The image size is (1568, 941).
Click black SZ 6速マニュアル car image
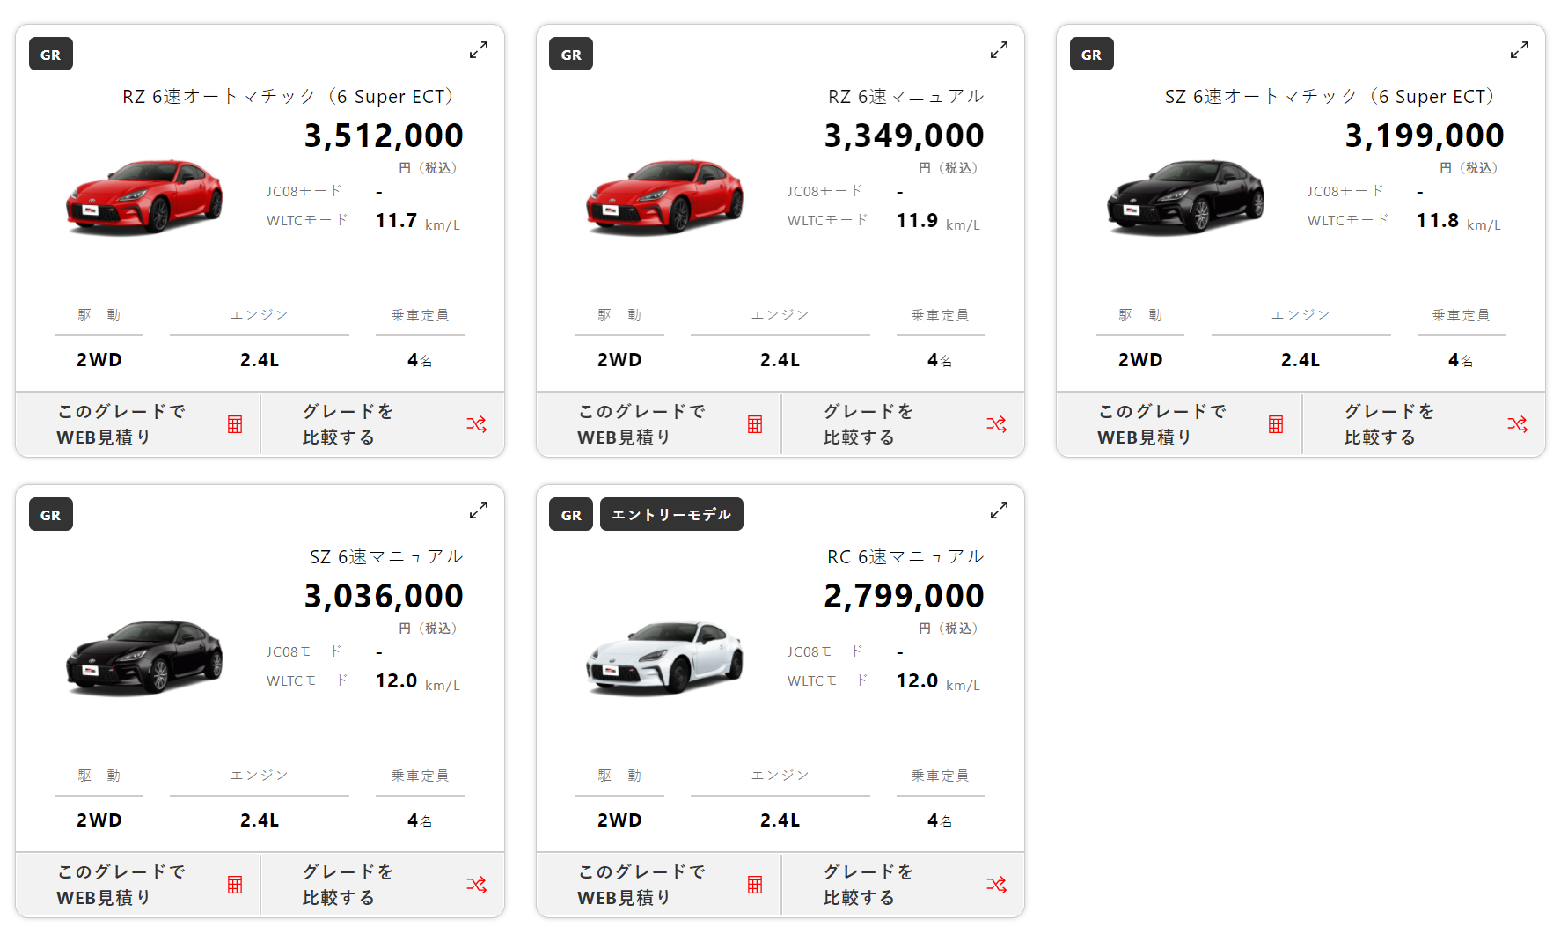point(144,658)
